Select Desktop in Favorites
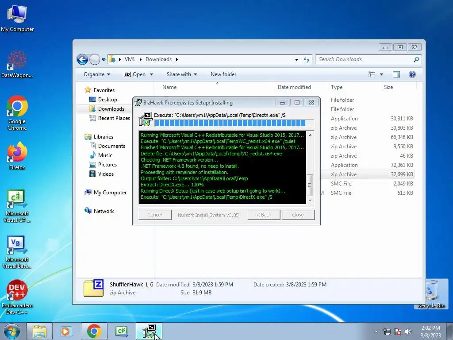 [x=107, y=100]
